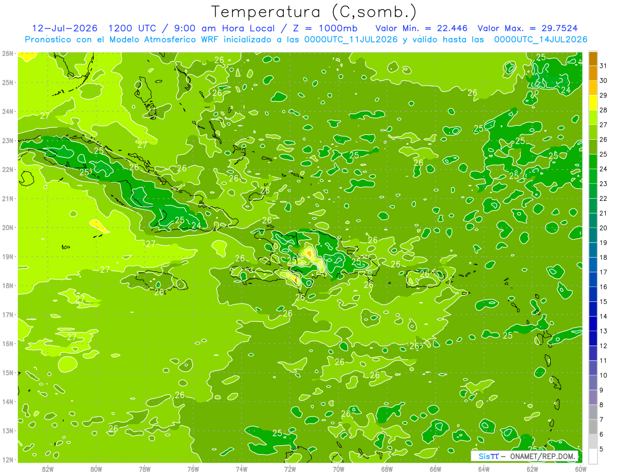617x476 pixels.
Task: Click the purple swatch between 9 and 10
Action: 593,383
